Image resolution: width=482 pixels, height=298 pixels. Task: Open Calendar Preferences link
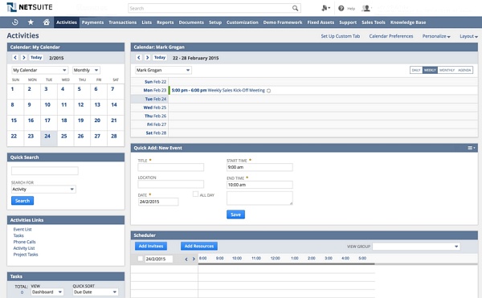click(x=391, y=36)
